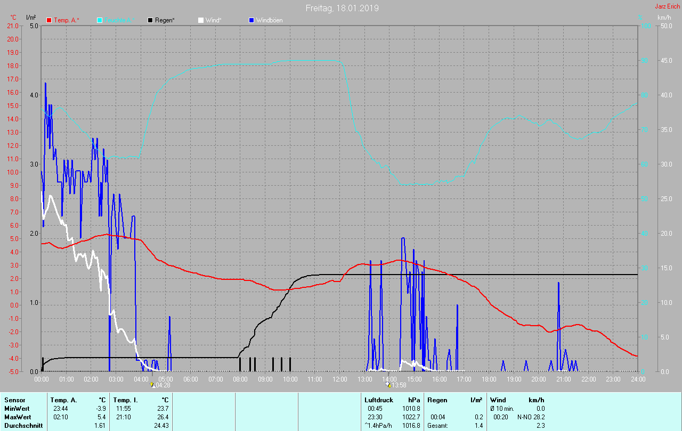Image resolution: width=682 pixels, height=431 pixels.
Task: Click the black Regen legend swatch
Action: [x=151, y=20]
